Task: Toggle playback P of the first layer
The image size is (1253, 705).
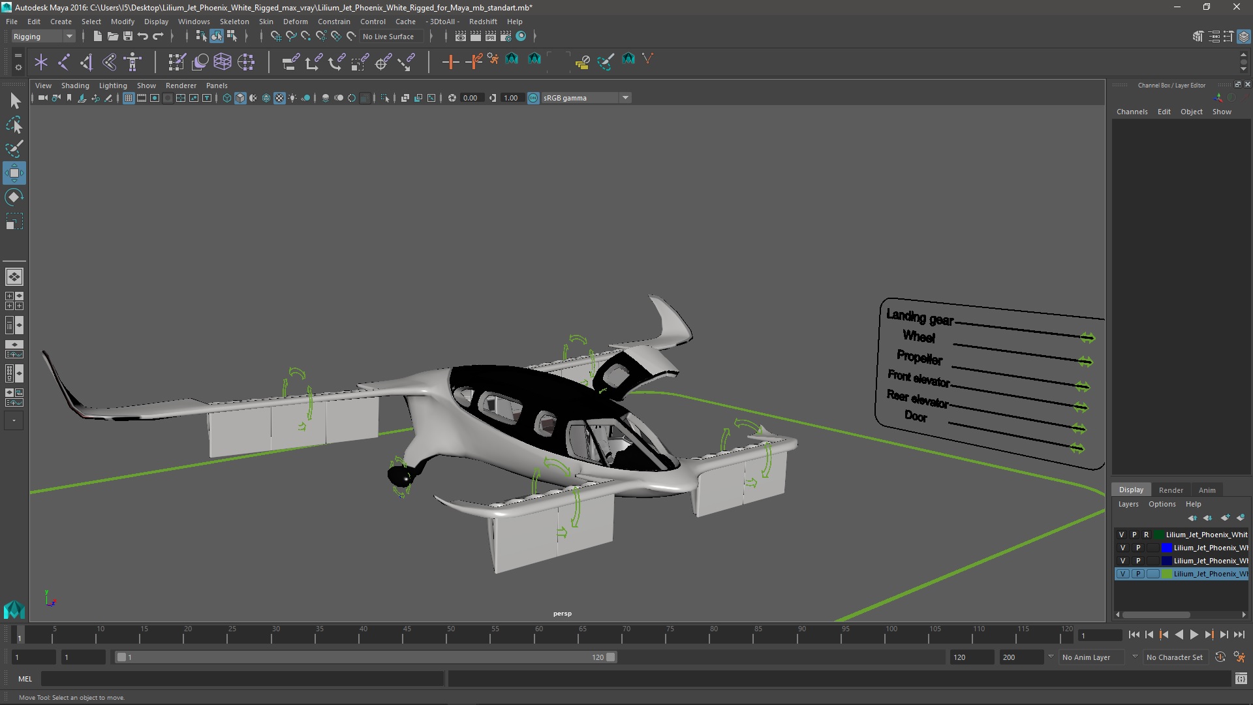Action: [1134, 535]
